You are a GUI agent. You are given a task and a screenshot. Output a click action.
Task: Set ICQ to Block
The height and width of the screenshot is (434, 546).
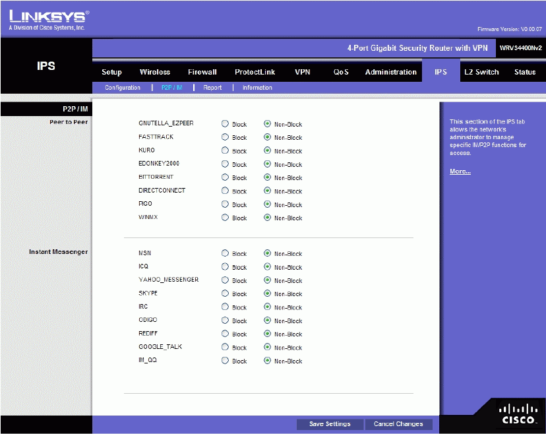(225, 267)
